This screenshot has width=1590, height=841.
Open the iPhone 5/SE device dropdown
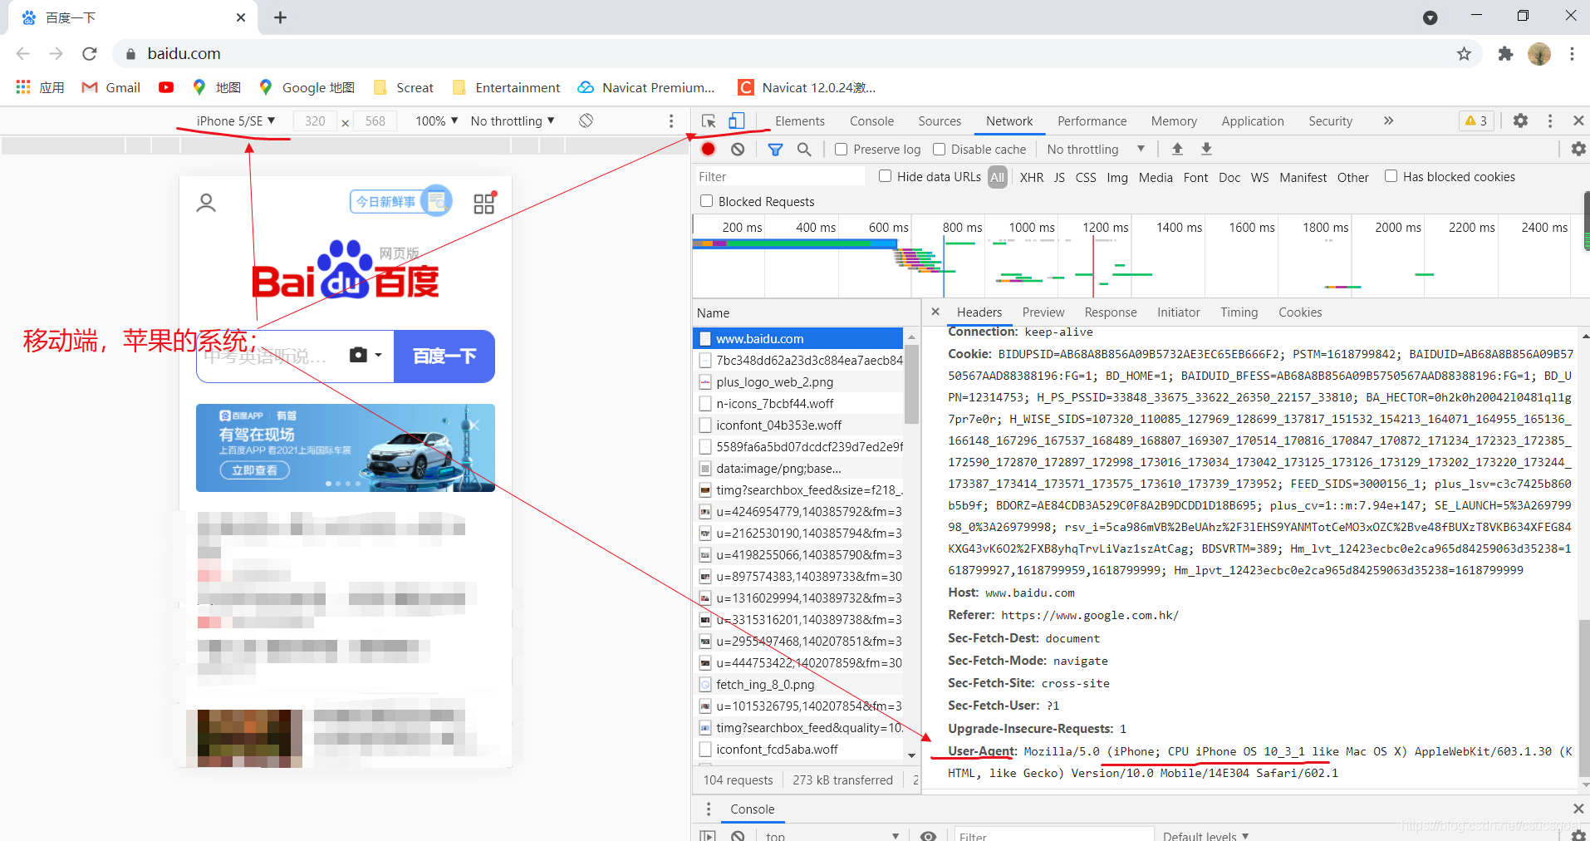[x=235, y=120]
